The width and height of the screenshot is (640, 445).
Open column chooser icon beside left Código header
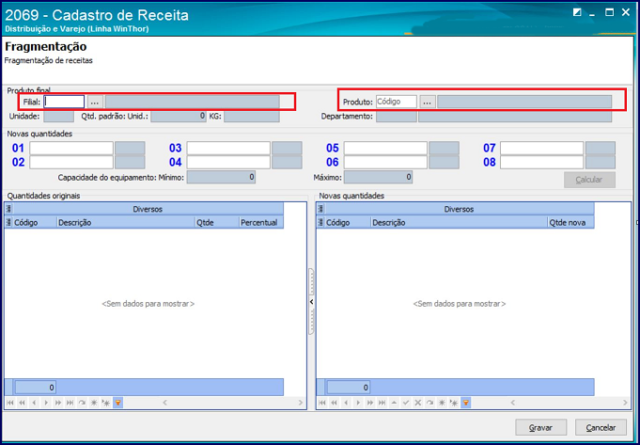8,222
